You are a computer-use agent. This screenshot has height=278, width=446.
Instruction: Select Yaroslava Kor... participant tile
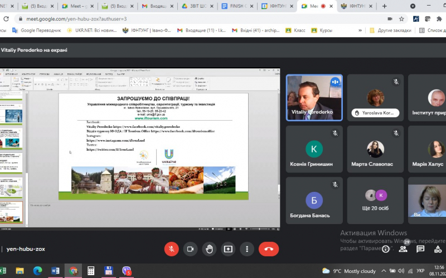click(x=375, y=98)
